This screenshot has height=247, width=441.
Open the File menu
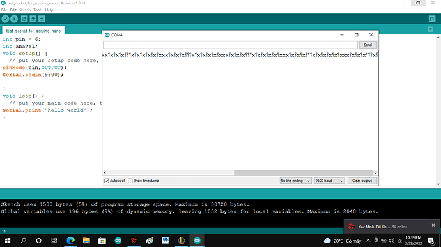pos(4,10)
